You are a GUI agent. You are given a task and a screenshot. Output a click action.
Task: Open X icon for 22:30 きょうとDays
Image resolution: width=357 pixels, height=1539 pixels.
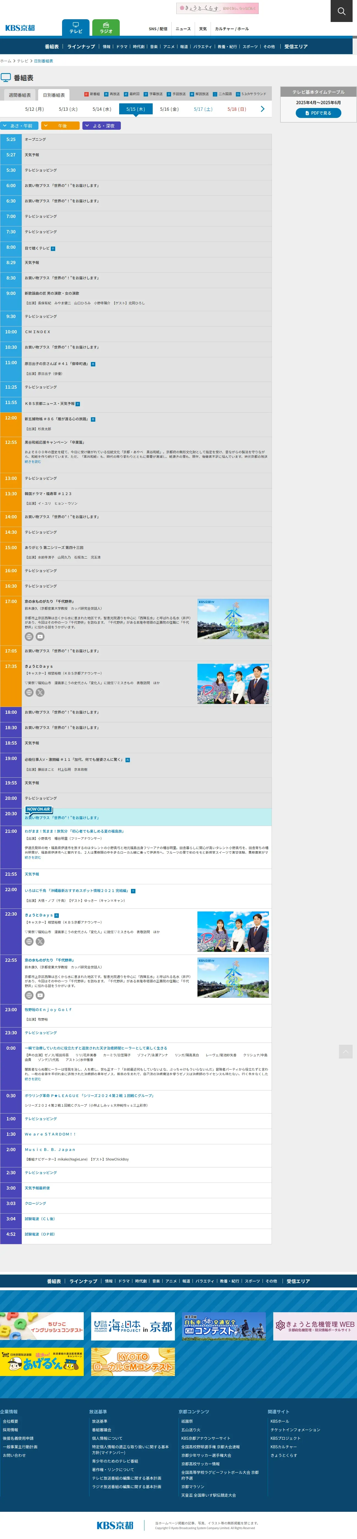coord(40,941)
